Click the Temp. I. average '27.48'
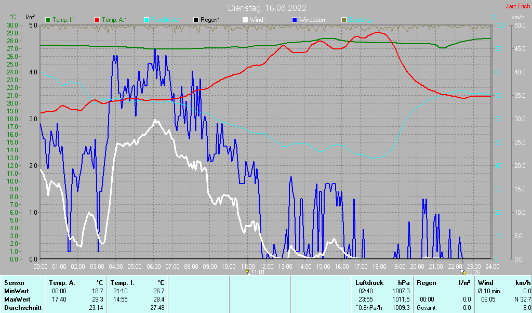Screen dimensions: 532x313 [157, 308]
